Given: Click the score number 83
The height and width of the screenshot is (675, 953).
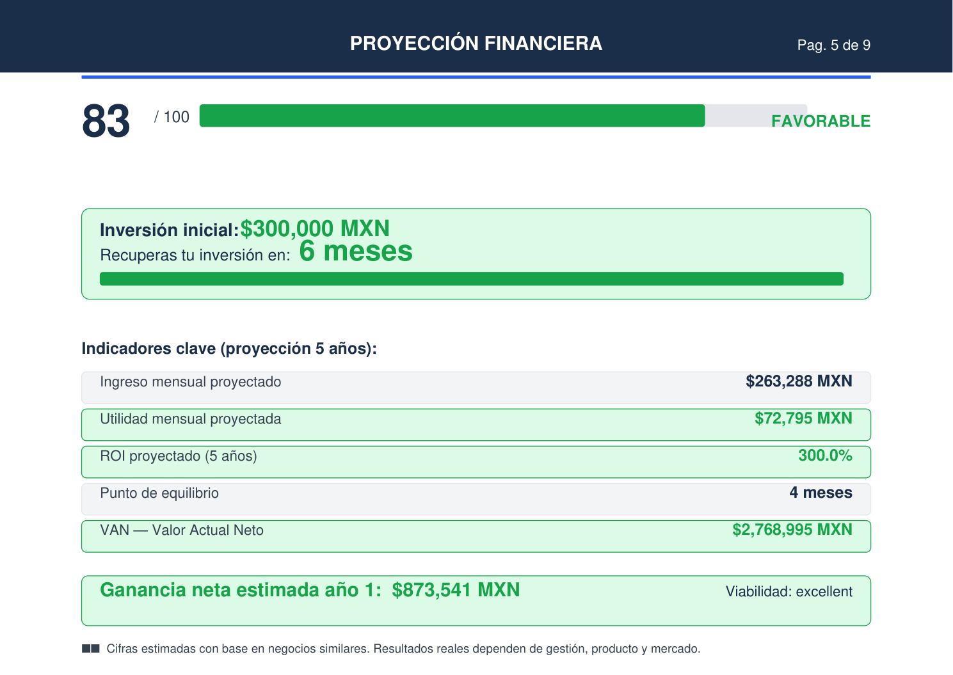Looking at the screenshot, I should (x=106, y=121).
